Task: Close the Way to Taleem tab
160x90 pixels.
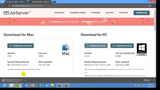Action: (x=26, y=2)
